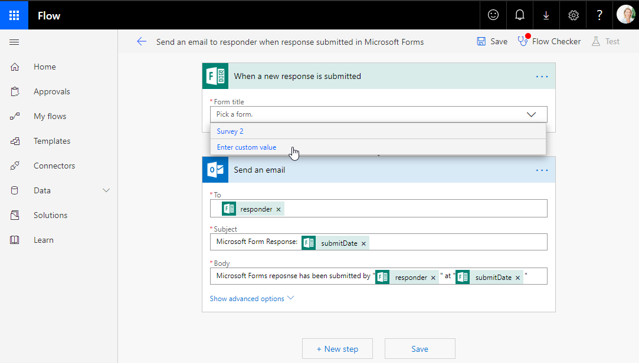Click the bottom Save button
Screen dimensions: 639x363
point(420,349)
